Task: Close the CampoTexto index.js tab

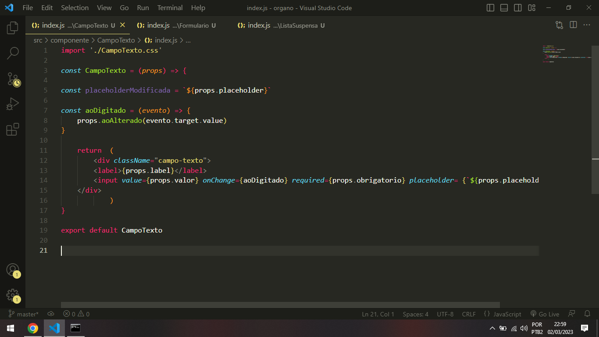Action: [x=122, y=25]
